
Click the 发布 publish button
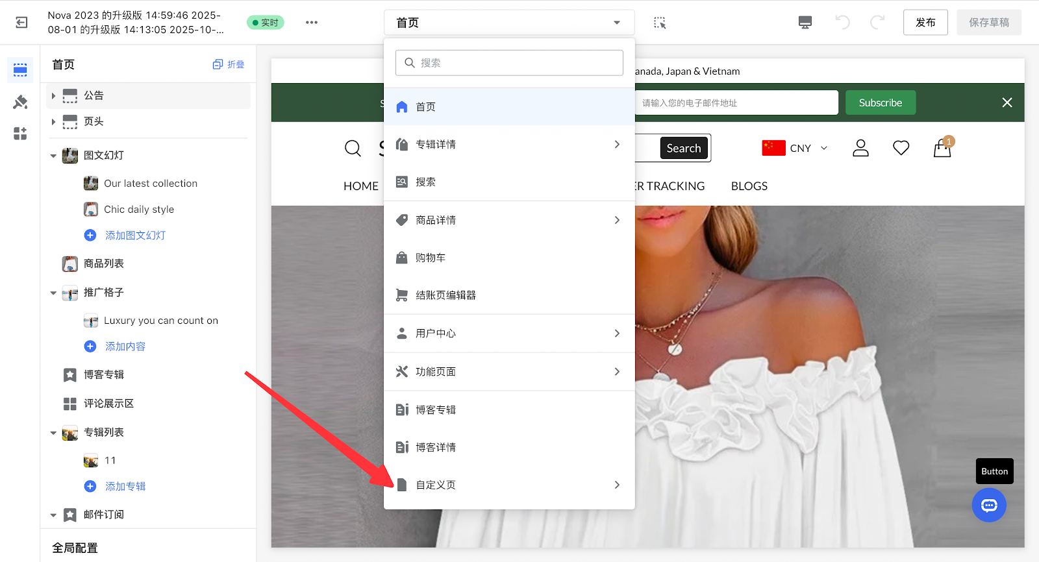click(925, 23)
